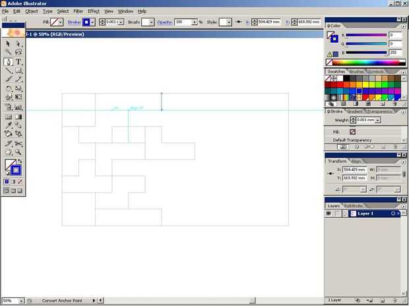Switch to Standard Screen mode
The width and height of the screenshot is (409, 306).
point(7,191)
